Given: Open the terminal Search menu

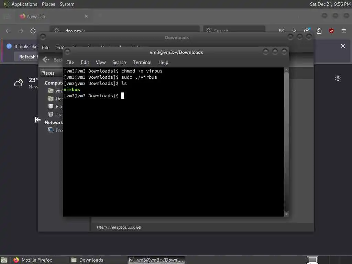Looking at the screenshot, I should [119, 63].
